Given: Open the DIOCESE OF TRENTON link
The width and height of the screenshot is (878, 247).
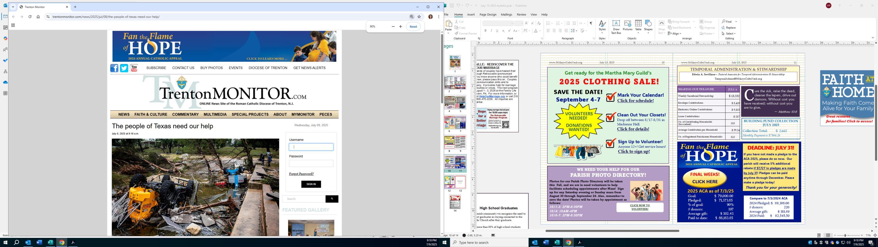Looking at the screenshot, I should pyautogui.click(x=268, y=68).
